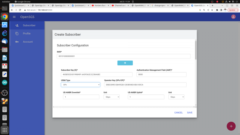Screen dimensions: 240x135
Task: Click the Subscriber Key (K) input field
Action: point(97,74)
